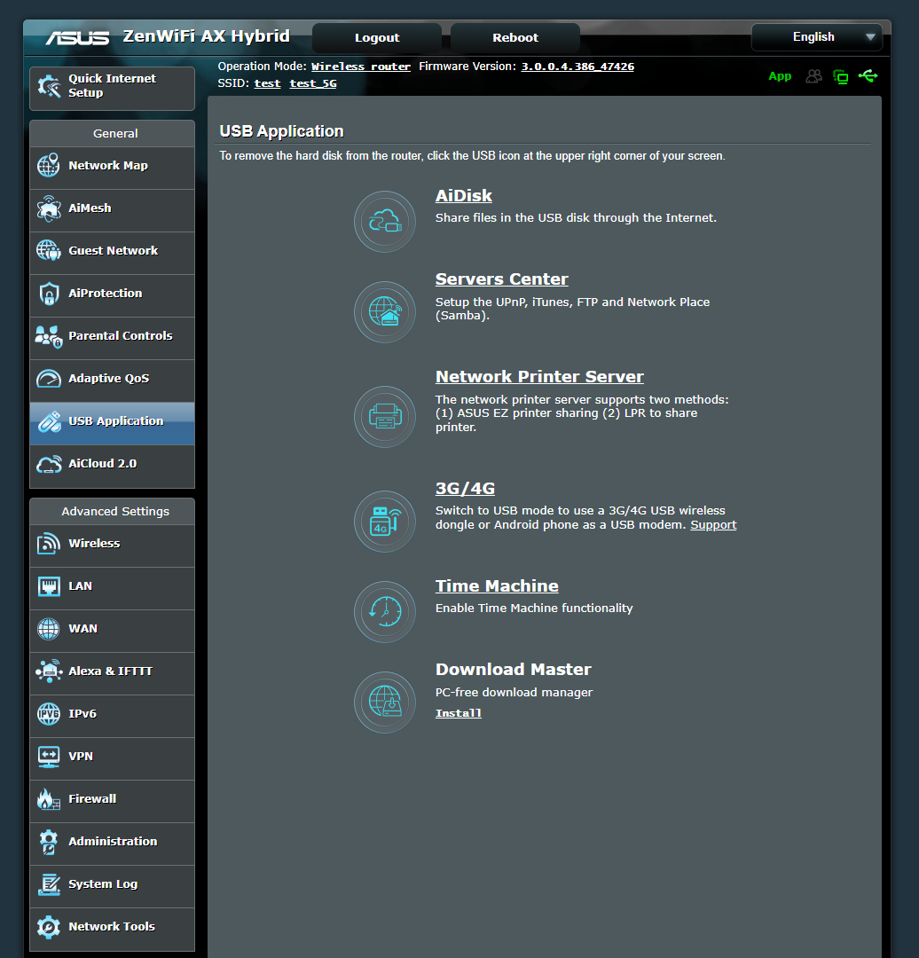Screen dimensions: 919x958
Task: Switch to the Network Map section
Action: [112, 168]
